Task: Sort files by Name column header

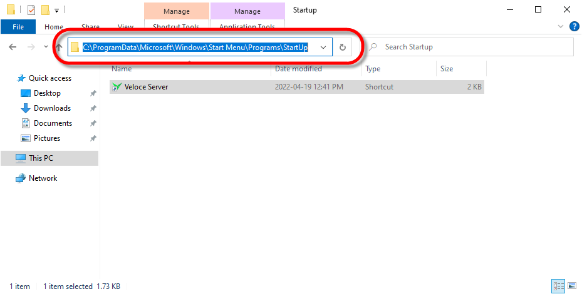Action: tap(122, 69)
